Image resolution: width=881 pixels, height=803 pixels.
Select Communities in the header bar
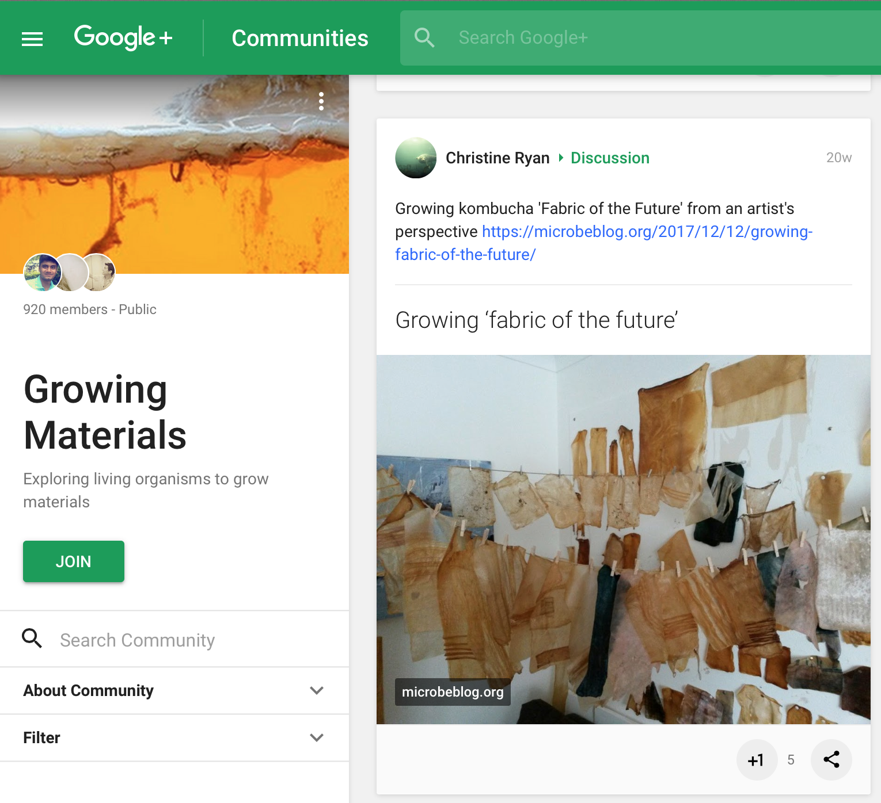[299, 37]
